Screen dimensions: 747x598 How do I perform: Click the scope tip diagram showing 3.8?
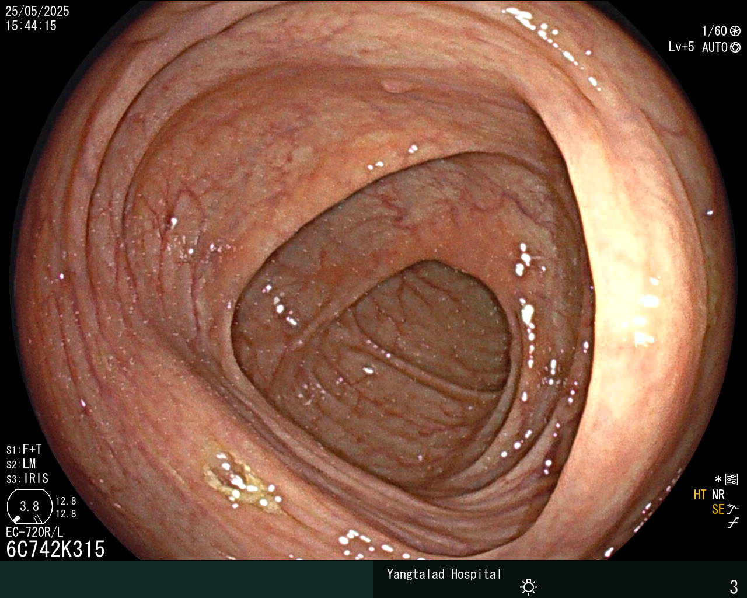(30, 506)
